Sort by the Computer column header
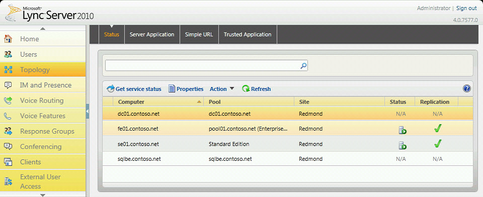The height and width of the screenshot is (197, 483). click(x=158, y=102)
